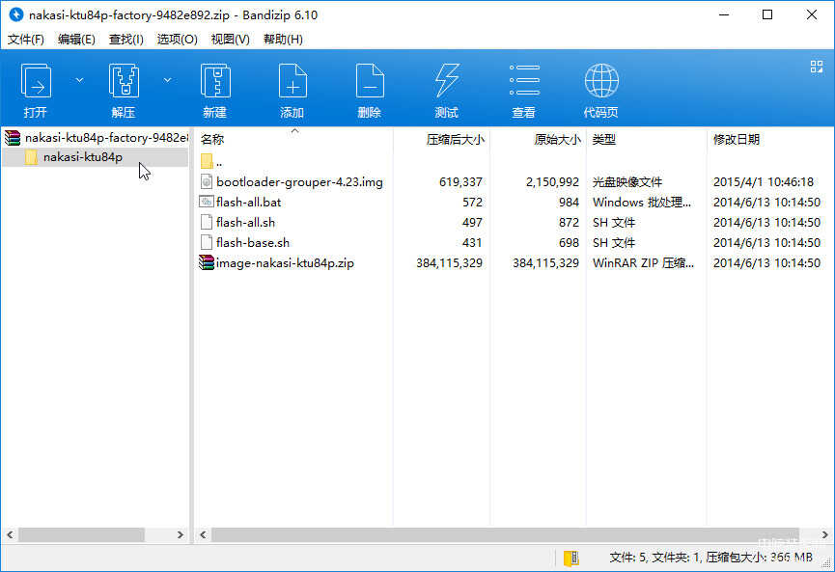Select the nakasi-ktu84p-factory root tree node
Viewport: 835px width, 572px height.
[x=106, y=138]
